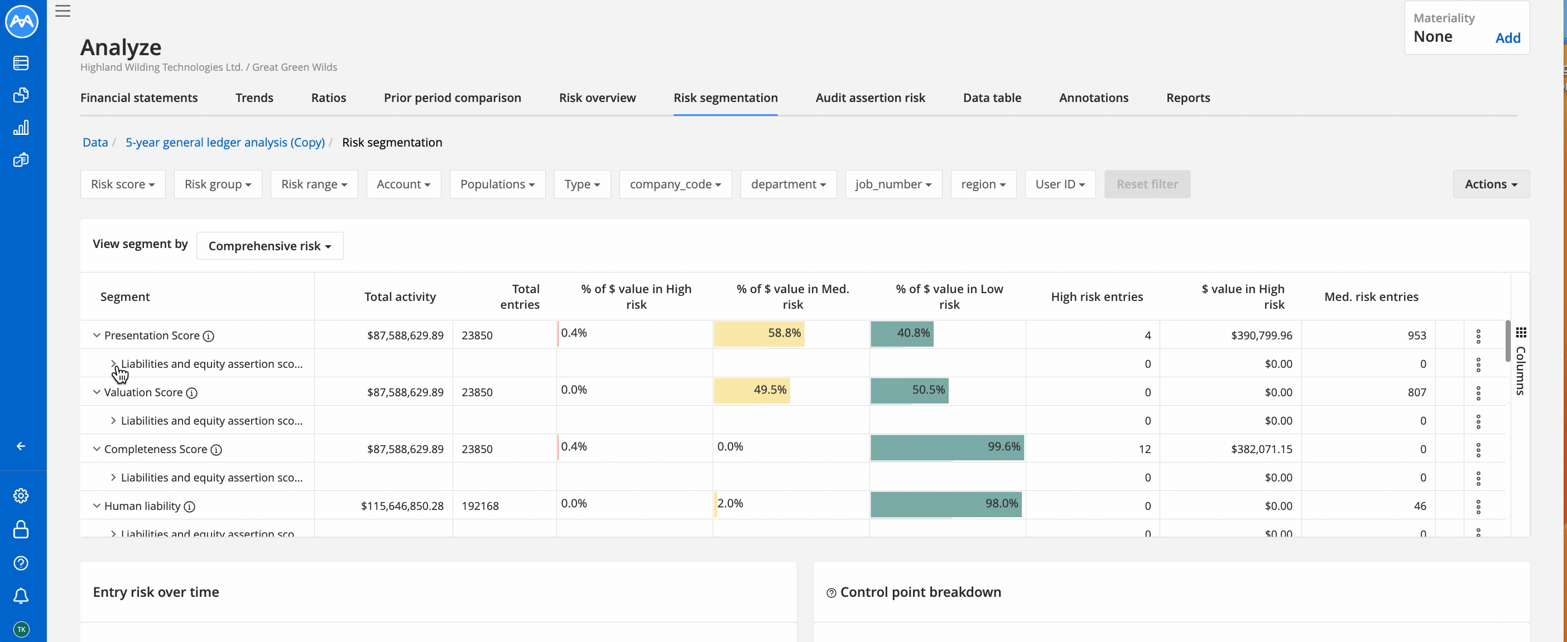
Task: Collapse the Presentation Score segment row
Action: [x=96, y=335]
